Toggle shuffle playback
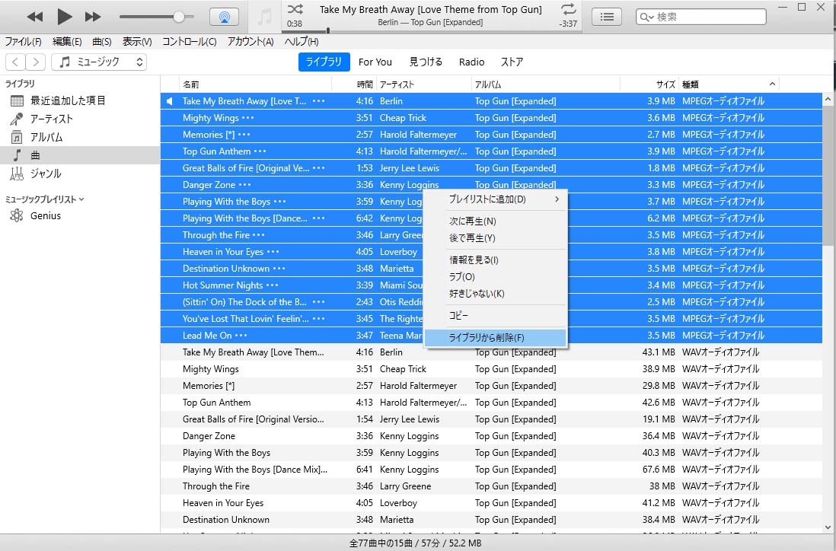Screen dimensions: 836x551 point(295,9)
